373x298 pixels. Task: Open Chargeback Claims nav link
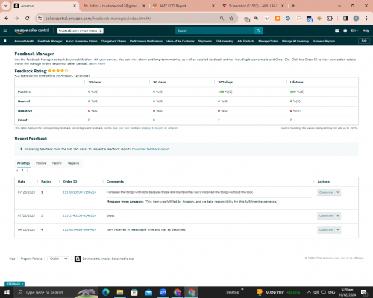click(113, 41)
